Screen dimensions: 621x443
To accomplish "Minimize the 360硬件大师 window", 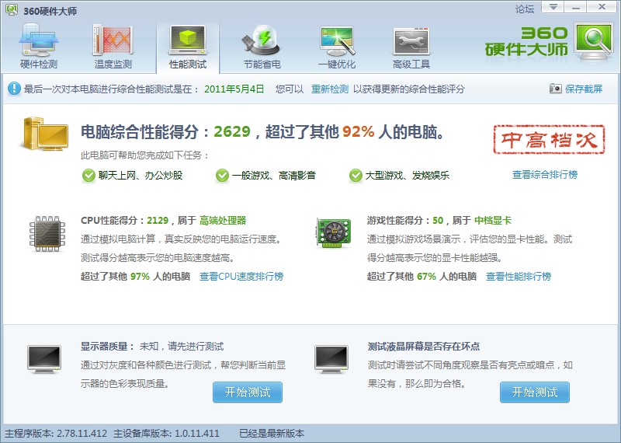I will pos(576,7).
